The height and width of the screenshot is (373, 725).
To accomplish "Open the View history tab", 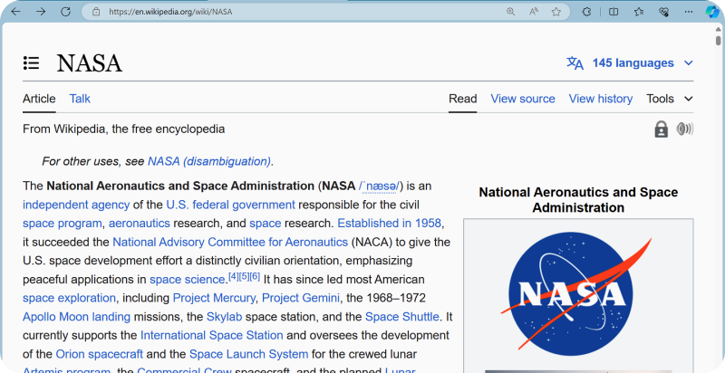I will tap(600, 99).
